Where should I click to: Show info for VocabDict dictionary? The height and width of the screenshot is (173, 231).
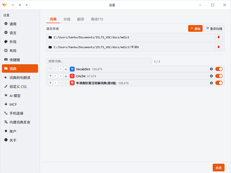click(211, 69)
